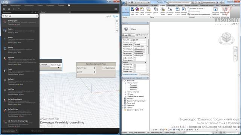This screenshot has width=241, height=135.
Task: Open the Family Types node dropdown arrow
Action: (49, 65)
